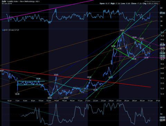
Task: Click the 31Jan date axis label
Action: point(150,101)
